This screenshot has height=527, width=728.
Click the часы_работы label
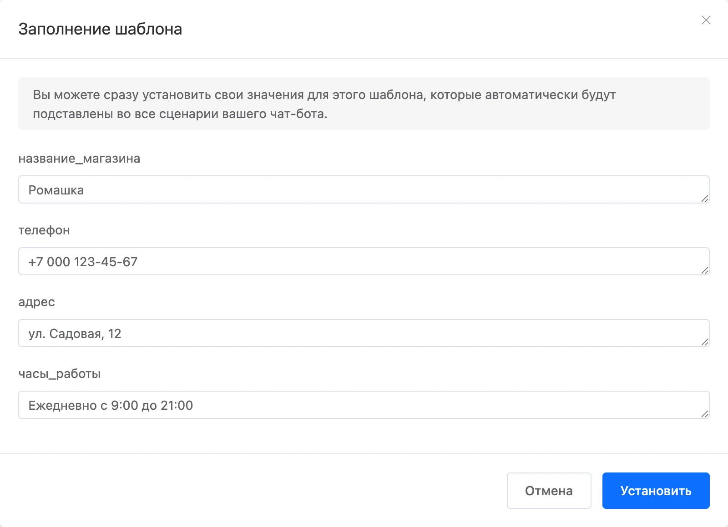click(x=60, y=374)
